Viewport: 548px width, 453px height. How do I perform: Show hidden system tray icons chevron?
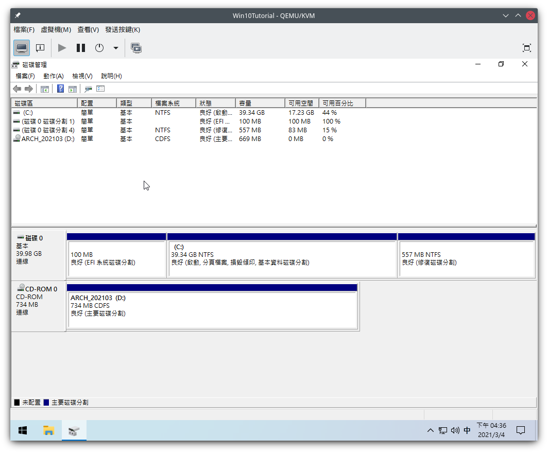pos(431,430)
